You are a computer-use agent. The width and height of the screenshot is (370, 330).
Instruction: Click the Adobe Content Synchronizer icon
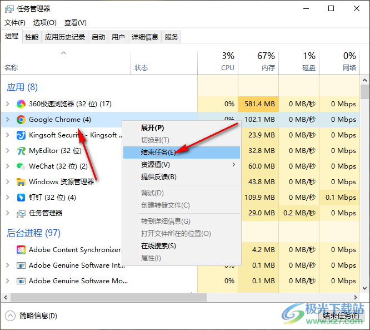21,250
